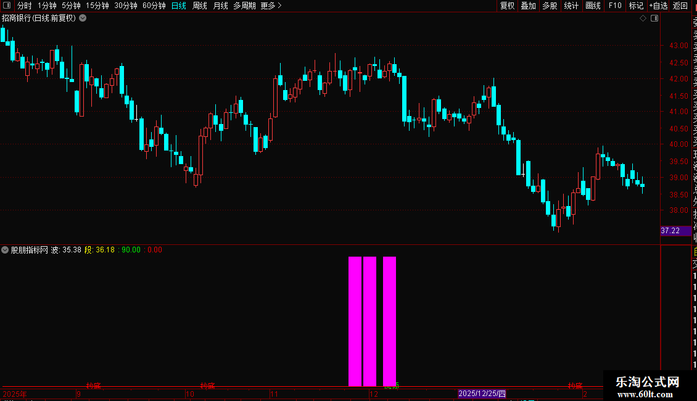Click the rightmost magenta indicator bar
This screenshot has width=697, height=401.
389,321
